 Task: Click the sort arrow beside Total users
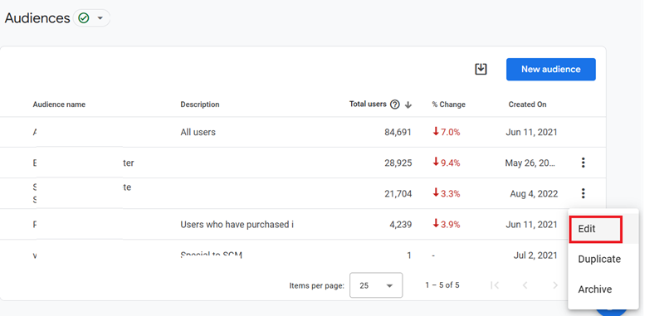pos(408,105)
